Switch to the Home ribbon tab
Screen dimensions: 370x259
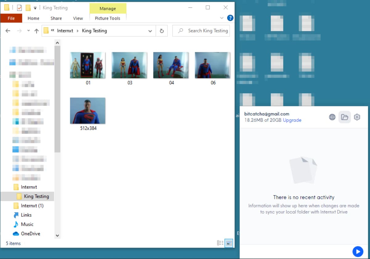[33, 18]
